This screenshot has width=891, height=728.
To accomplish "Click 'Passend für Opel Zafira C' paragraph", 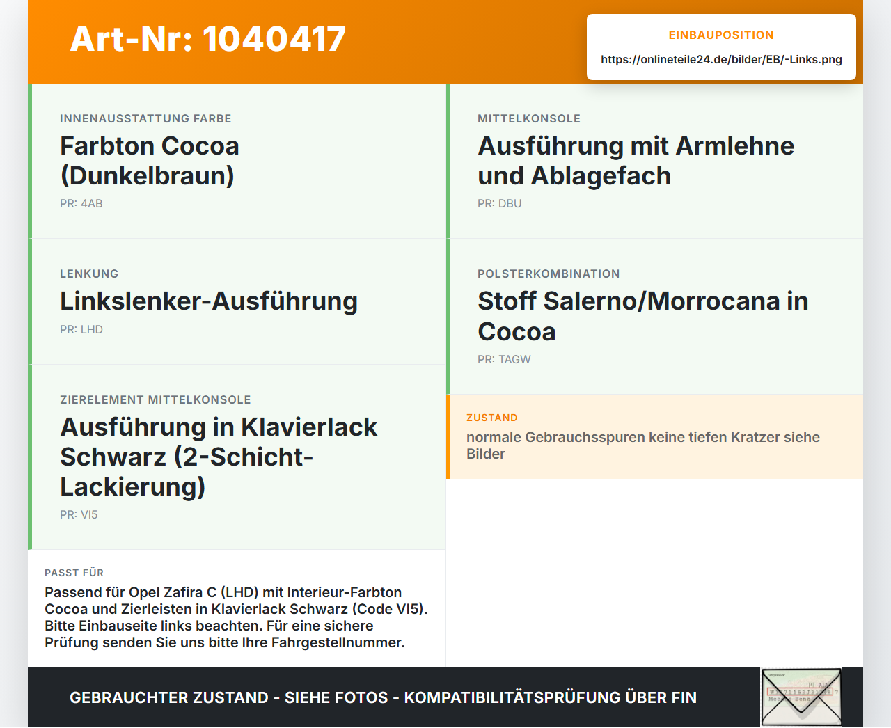I will 237,617.
